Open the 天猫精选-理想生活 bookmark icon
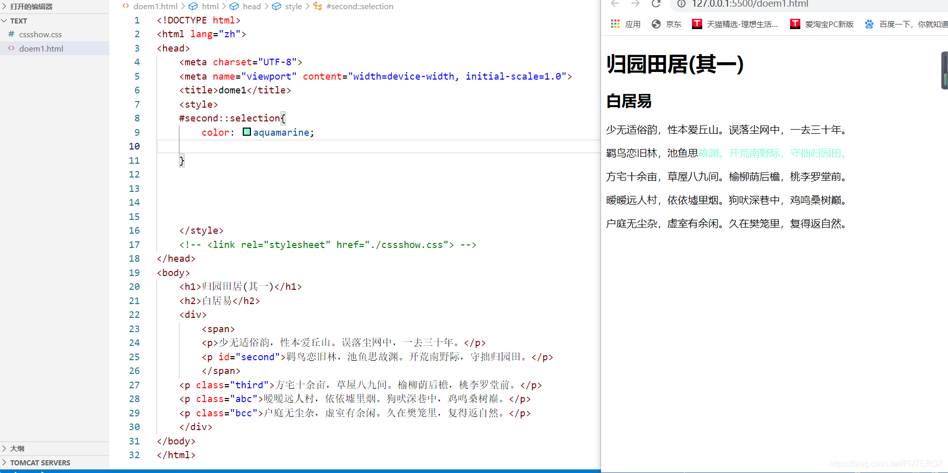Screen dimensions: 948x473 pos(697,23)
